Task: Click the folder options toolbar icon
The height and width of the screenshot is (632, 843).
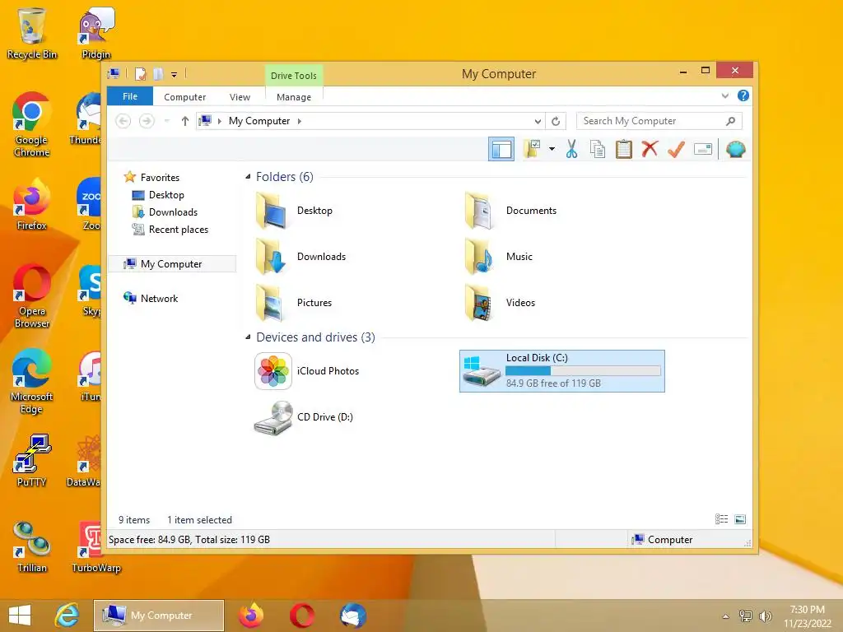Action: point(532,149)
